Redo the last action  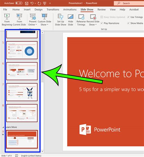(x=39, y=3)
